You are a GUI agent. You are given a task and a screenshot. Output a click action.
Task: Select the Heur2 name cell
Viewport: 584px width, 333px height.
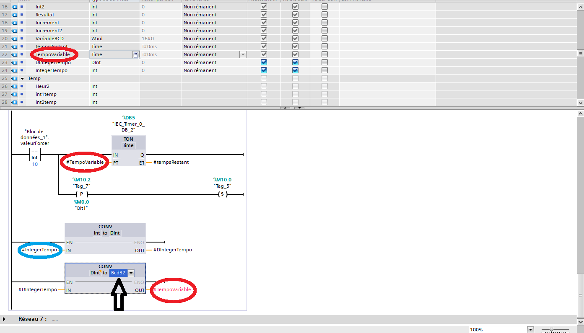tap(58, 86)
